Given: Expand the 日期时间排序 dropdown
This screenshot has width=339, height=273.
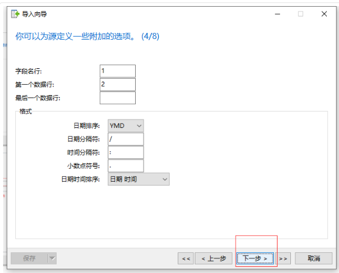Looking at the screenshot, I should (x=139, y=179).
